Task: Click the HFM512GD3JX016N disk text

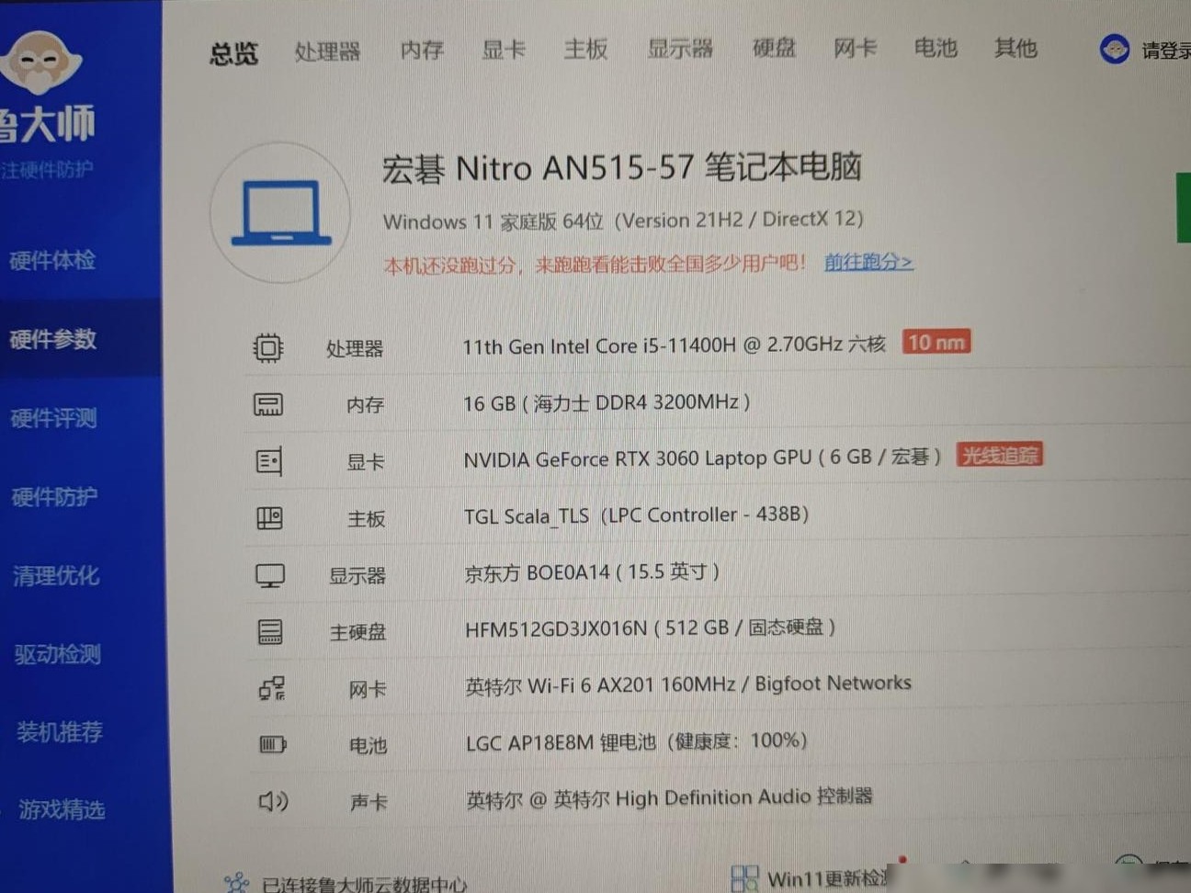Action: tap(651, 627)
